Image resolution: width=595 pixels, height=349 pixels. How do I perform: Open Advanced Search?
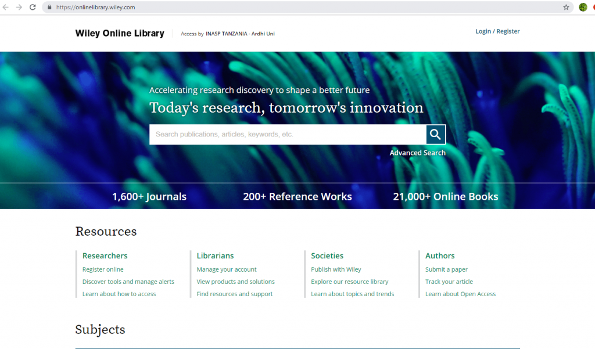coord(417,153)
